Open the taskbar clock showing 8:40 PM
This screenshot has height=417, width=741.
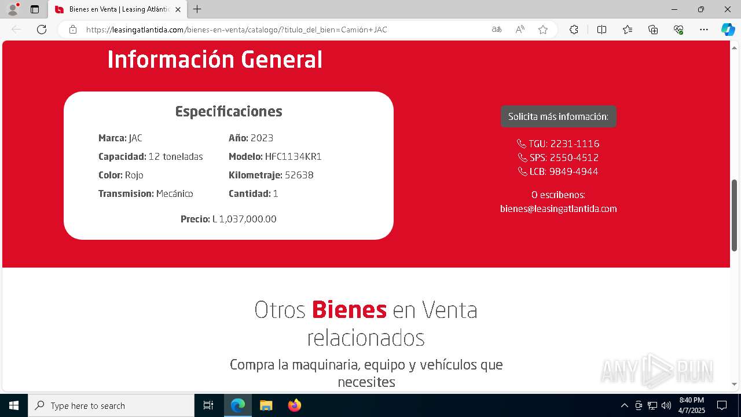692,405
